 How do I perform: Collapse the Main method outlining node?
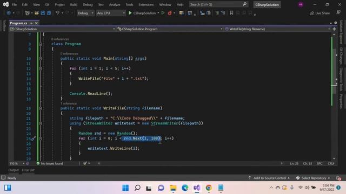(x=41, y=59)
